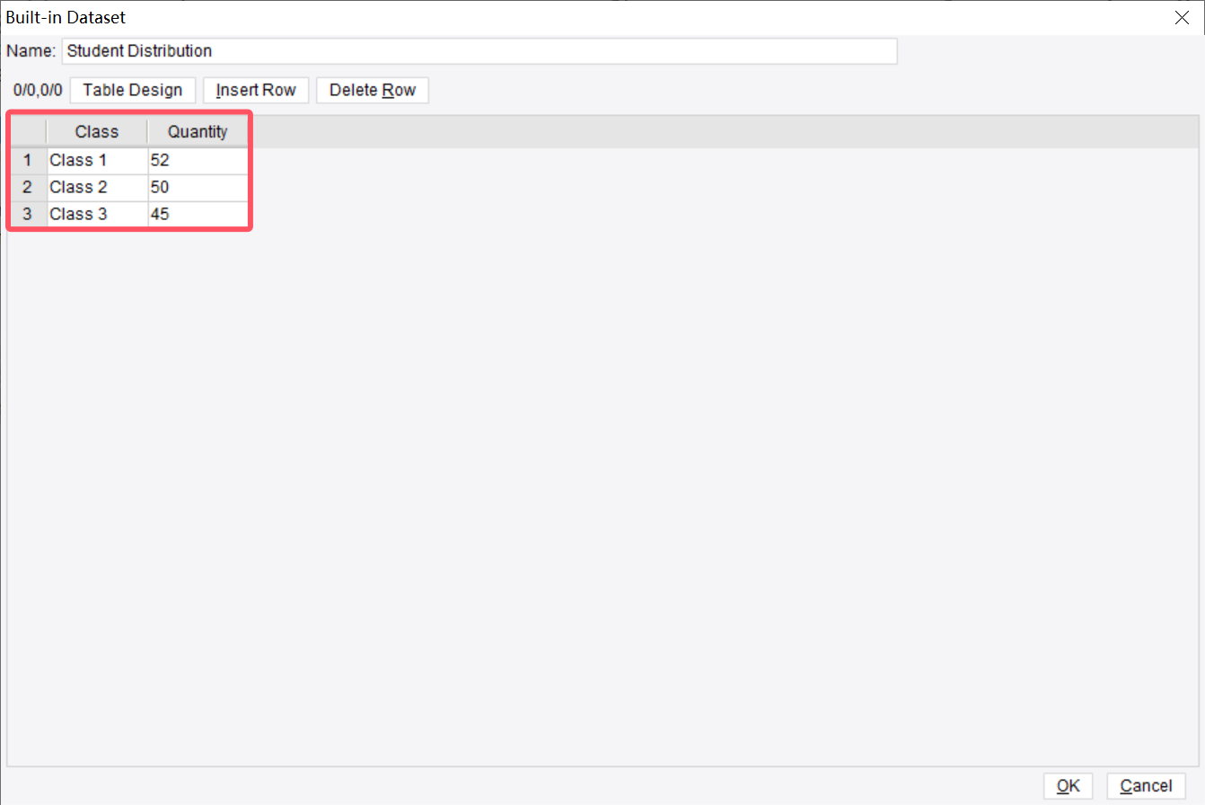Click Insert Row to add a row
Viewport: 1205px width, 805px height.
[x=255, y=90]
